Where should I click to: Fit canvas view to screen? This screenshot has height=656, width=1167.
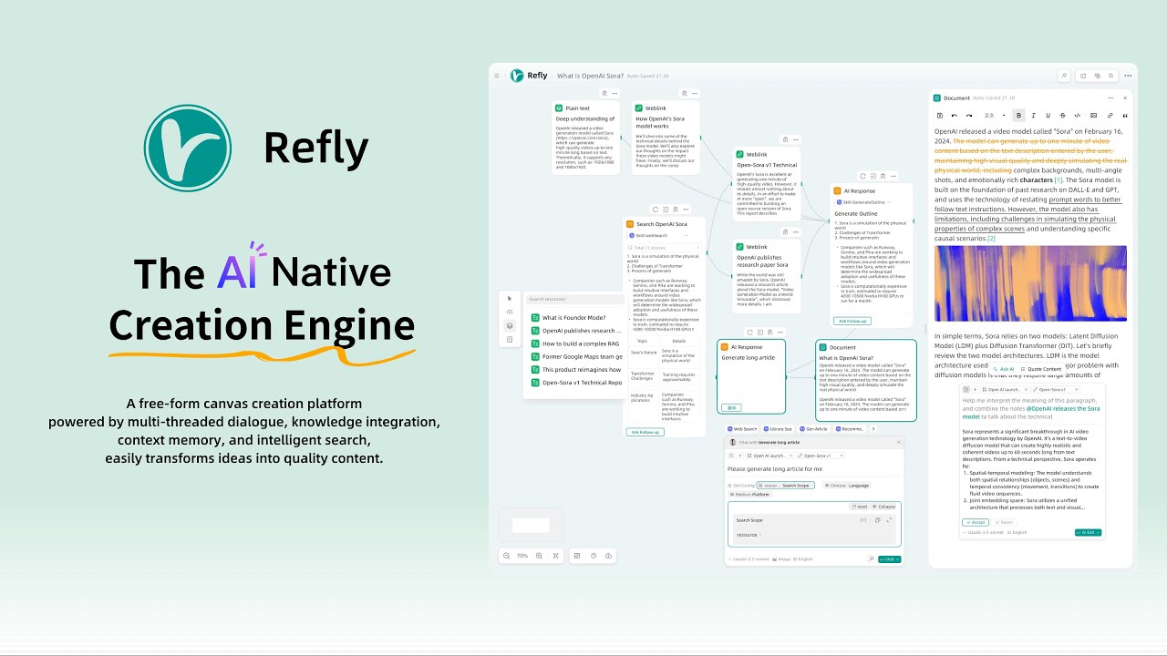point(556,556)
